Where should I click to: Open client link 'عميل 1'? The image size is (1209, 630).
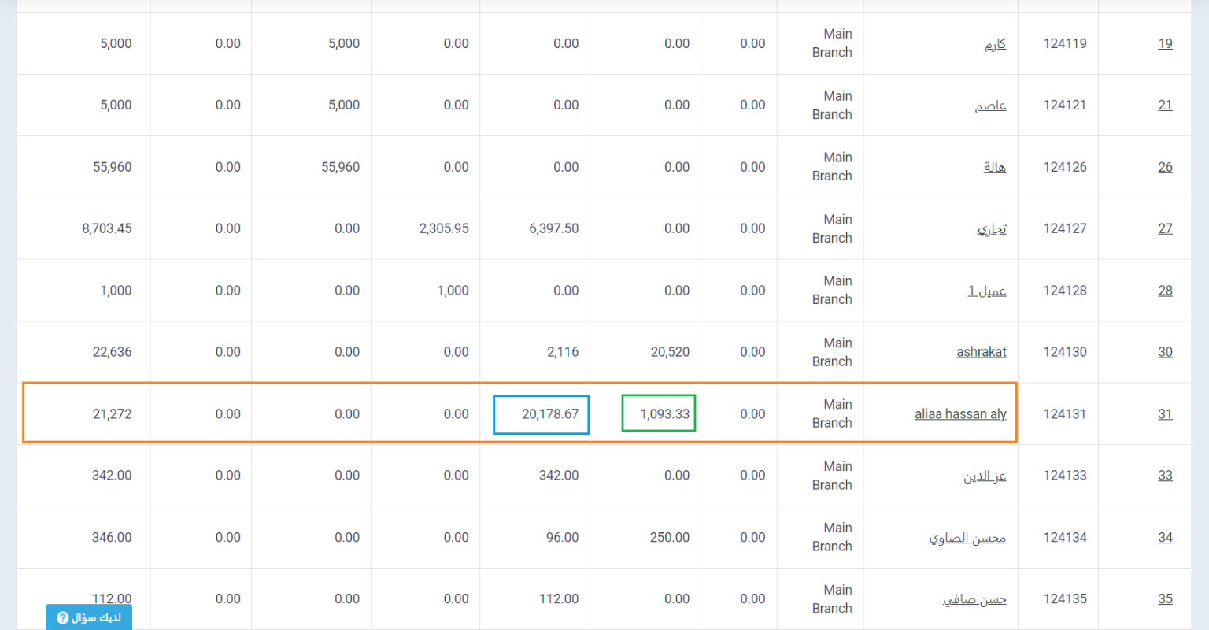(x=987, y=291)
